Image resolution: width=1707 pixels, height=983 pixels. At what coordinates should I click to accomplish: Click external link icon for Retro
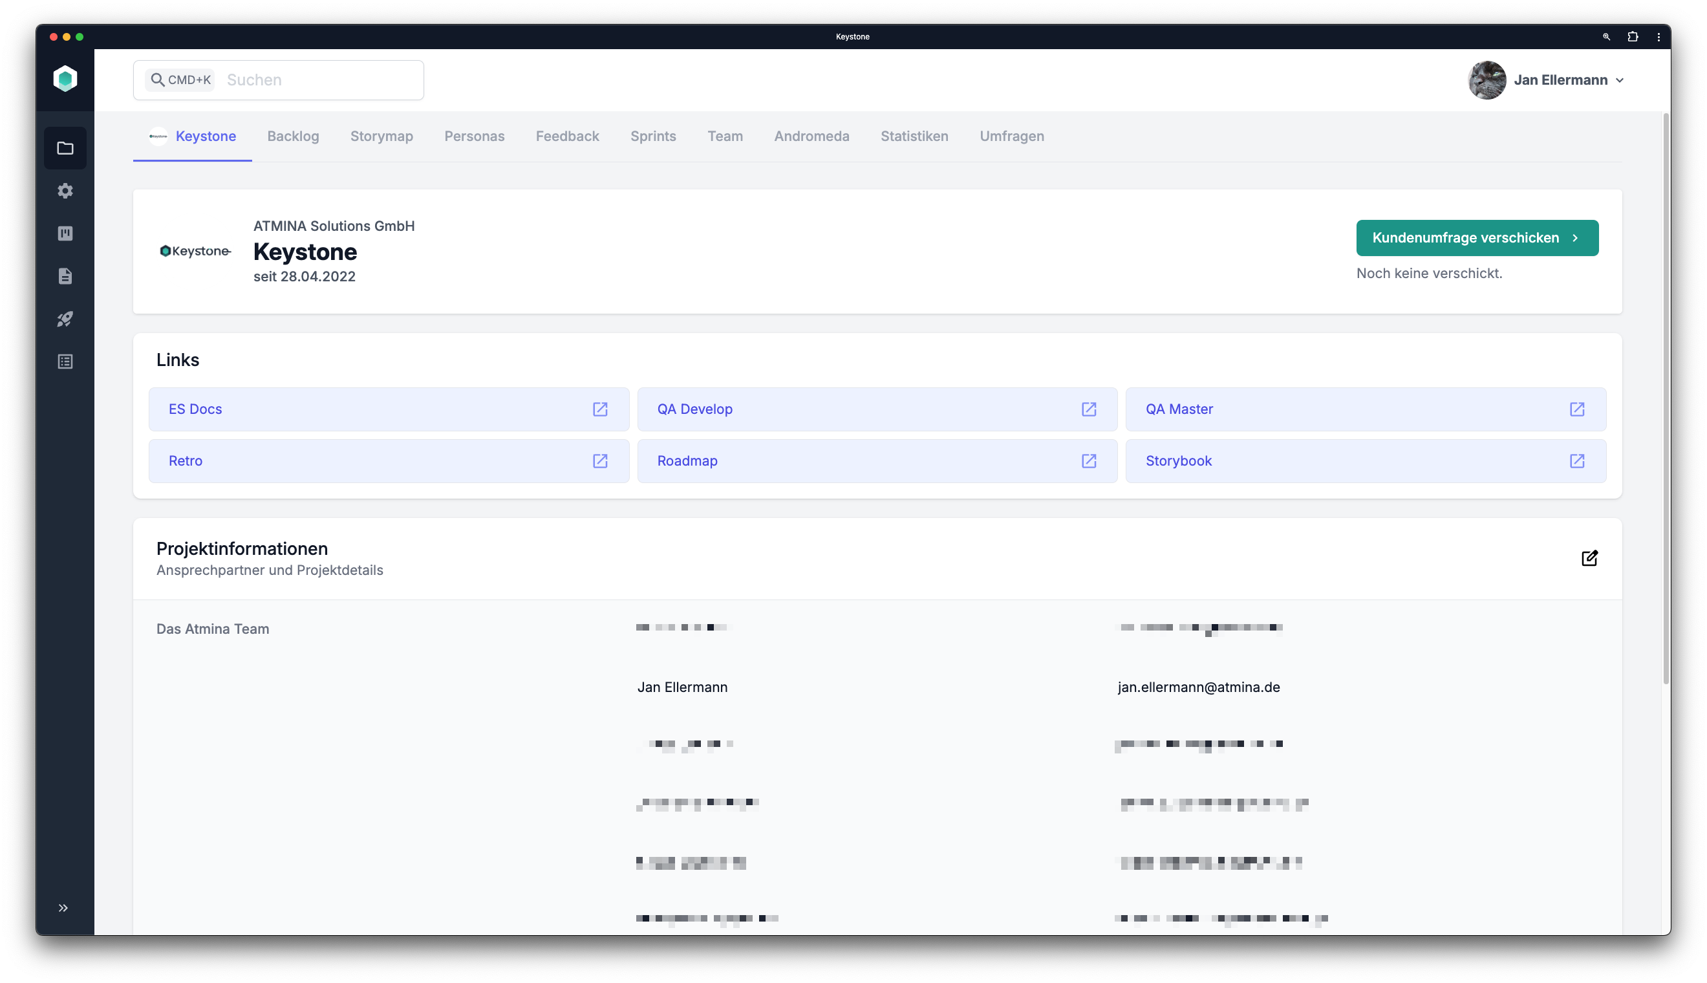click(600, 461)
